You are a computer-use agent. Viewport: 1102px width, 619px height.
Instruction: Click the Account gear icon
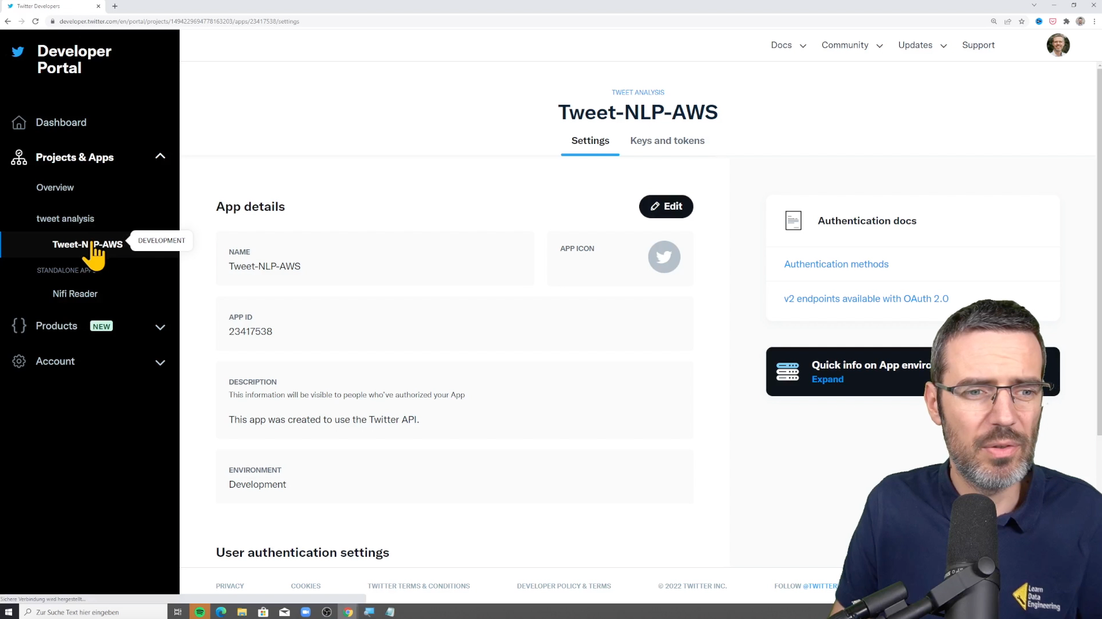(x=19, y=361)
